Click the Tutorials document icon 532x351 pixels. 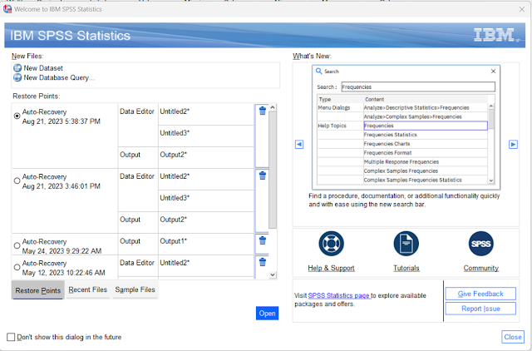click(406, 244)
